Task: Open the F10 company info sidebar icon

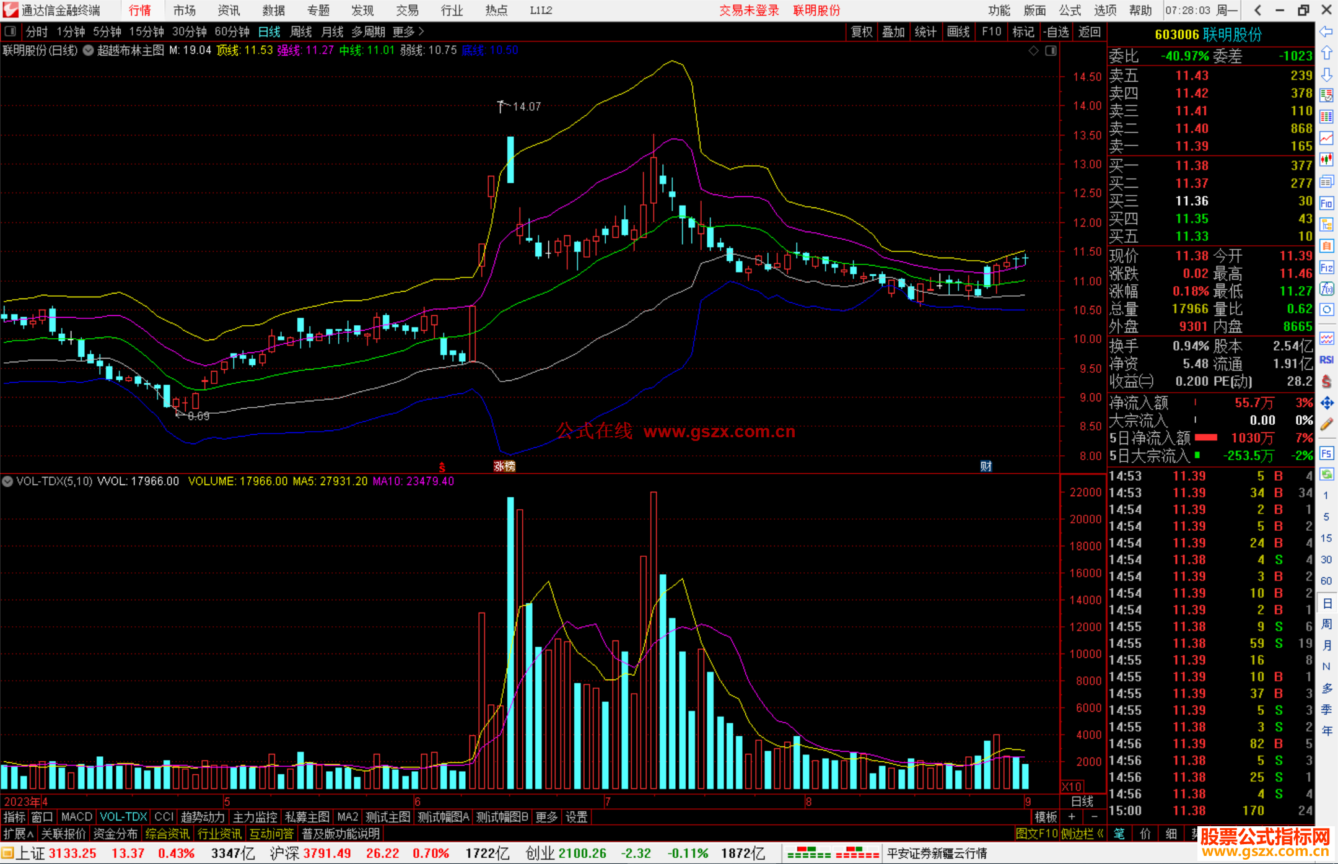Action: coord(1326,203)
